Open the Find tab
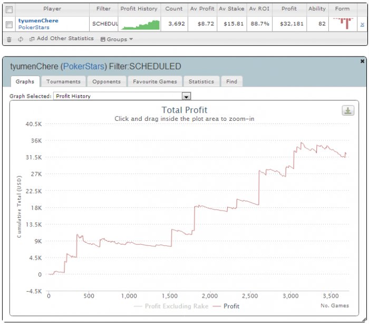 (x=231, y=82)
